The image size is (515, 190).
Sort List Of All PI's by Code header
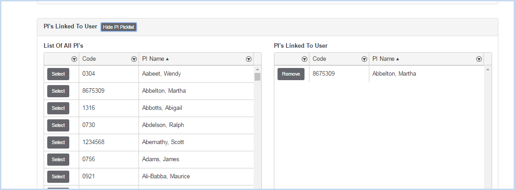pos(89,59)
